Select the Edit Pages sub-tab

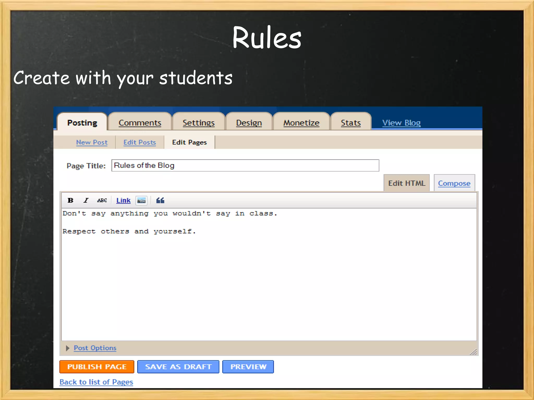[190, 142]
